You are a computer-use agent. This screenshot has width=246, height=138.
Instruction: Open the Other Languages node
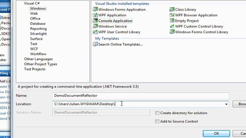pos(38,59)
